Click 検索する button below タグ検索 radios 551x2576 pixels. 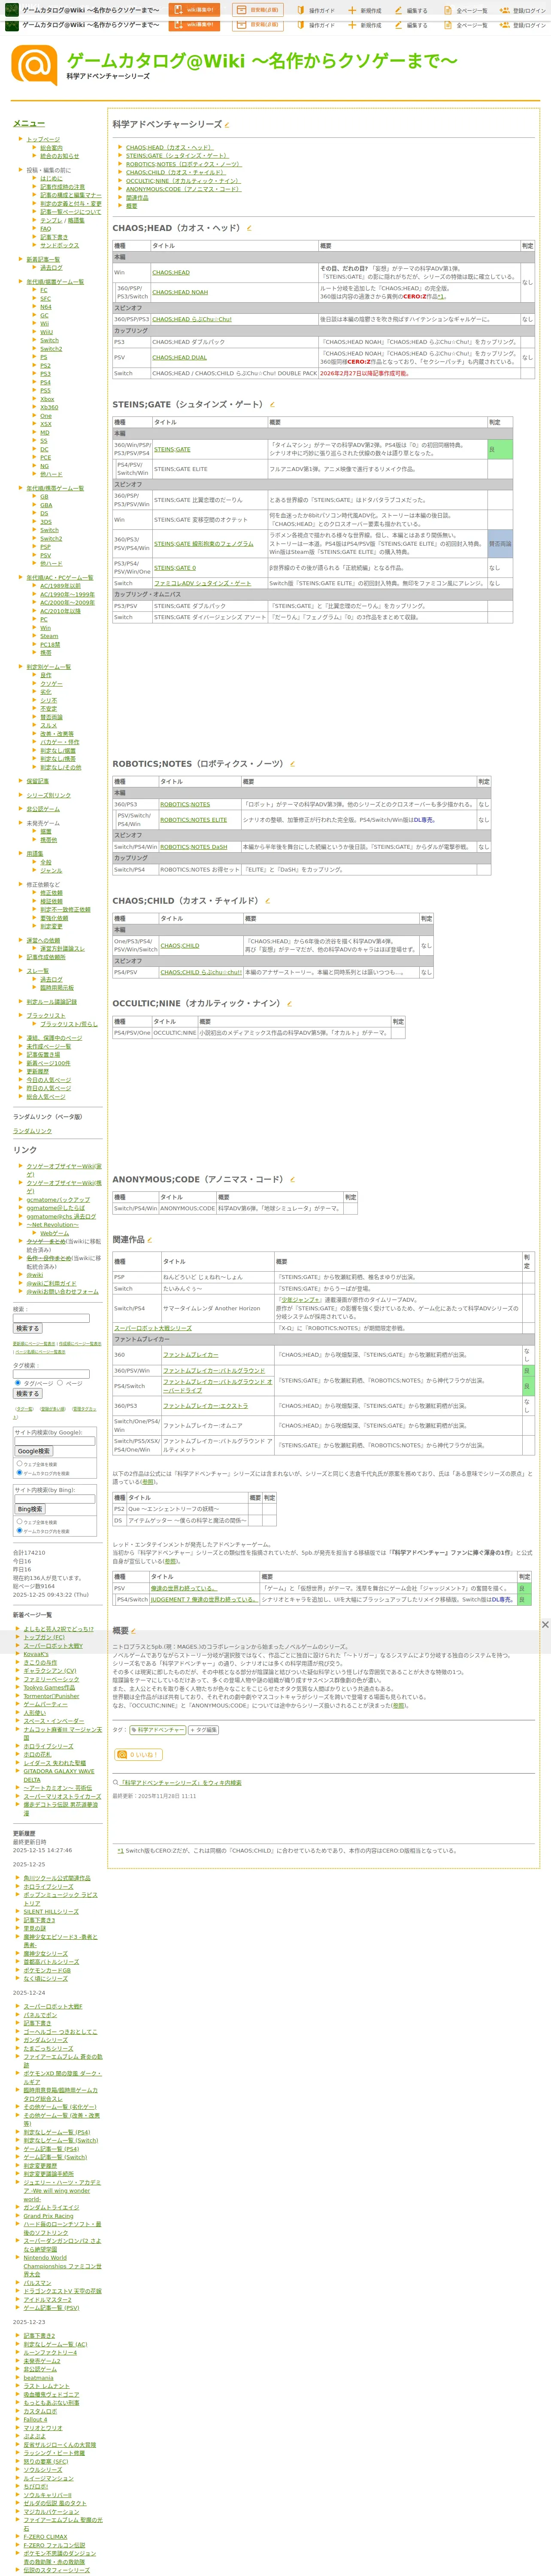tap(27, 1394)
